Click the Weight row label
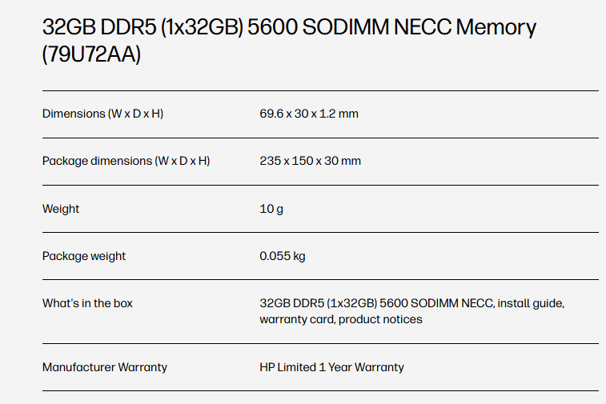The image size is (606, 404). tap(61, 209)
